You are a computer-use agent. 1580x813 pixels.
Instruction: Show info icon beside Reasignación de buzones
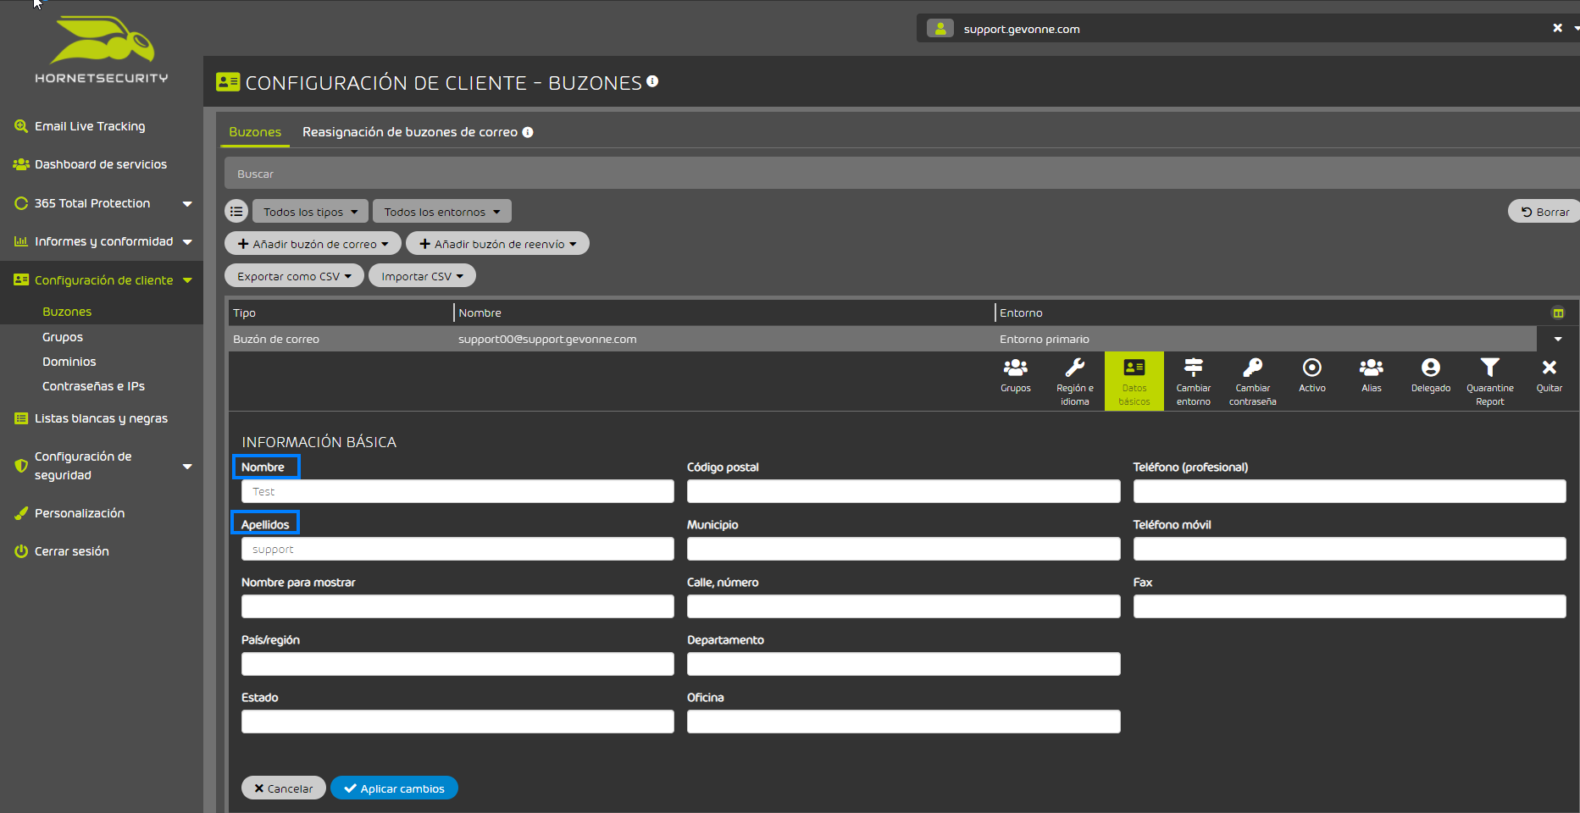coord(528,132)
